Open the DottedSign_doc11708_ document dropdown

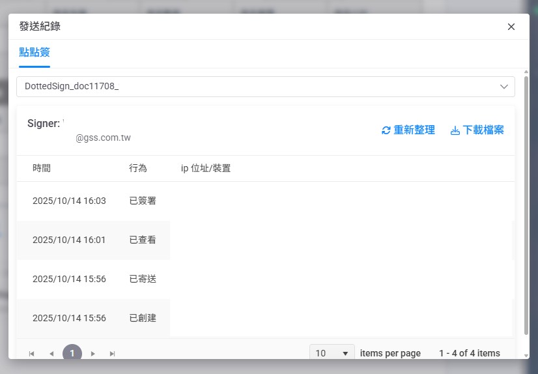(x=265, y=87)
